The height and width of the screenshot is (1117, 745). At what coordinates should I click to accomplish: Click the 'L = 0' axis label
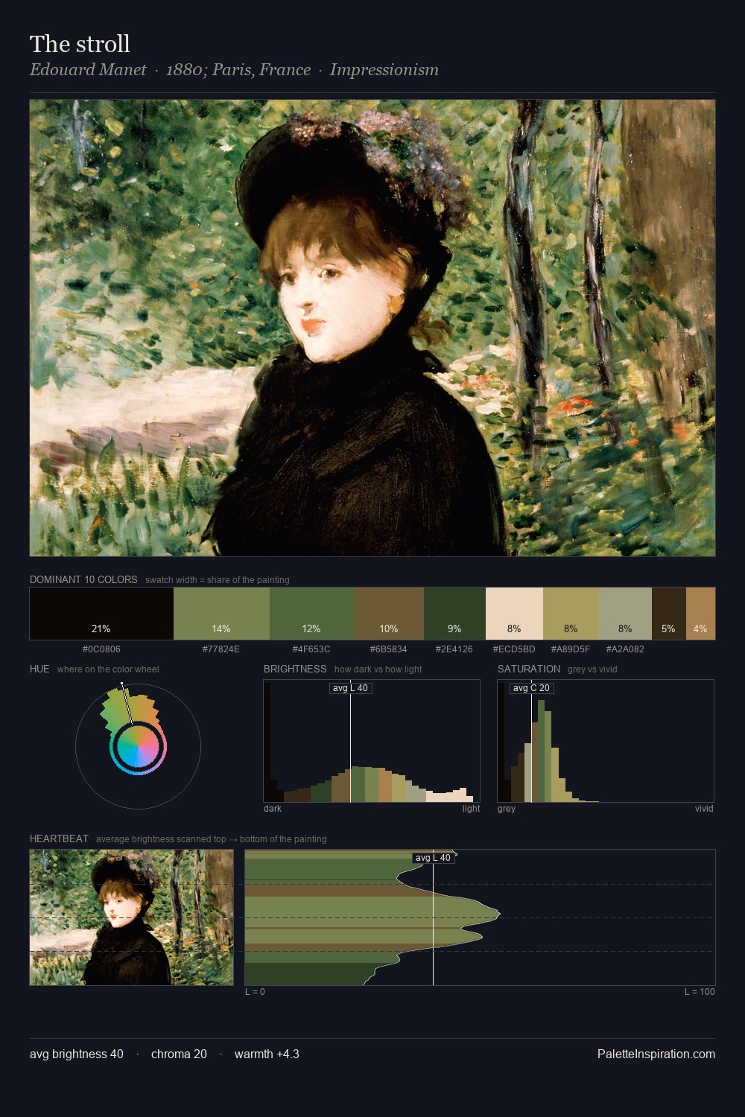255,992
